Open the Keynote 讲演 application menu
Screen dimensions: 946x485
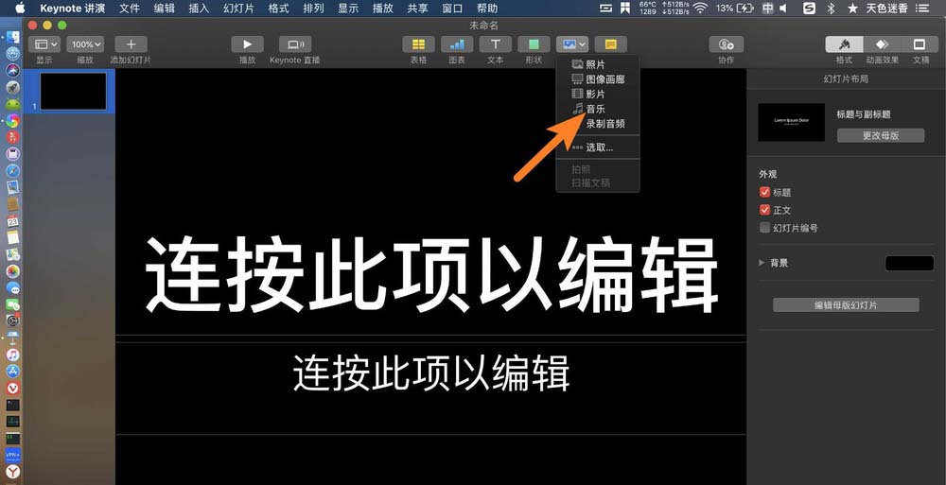point(73,9)
